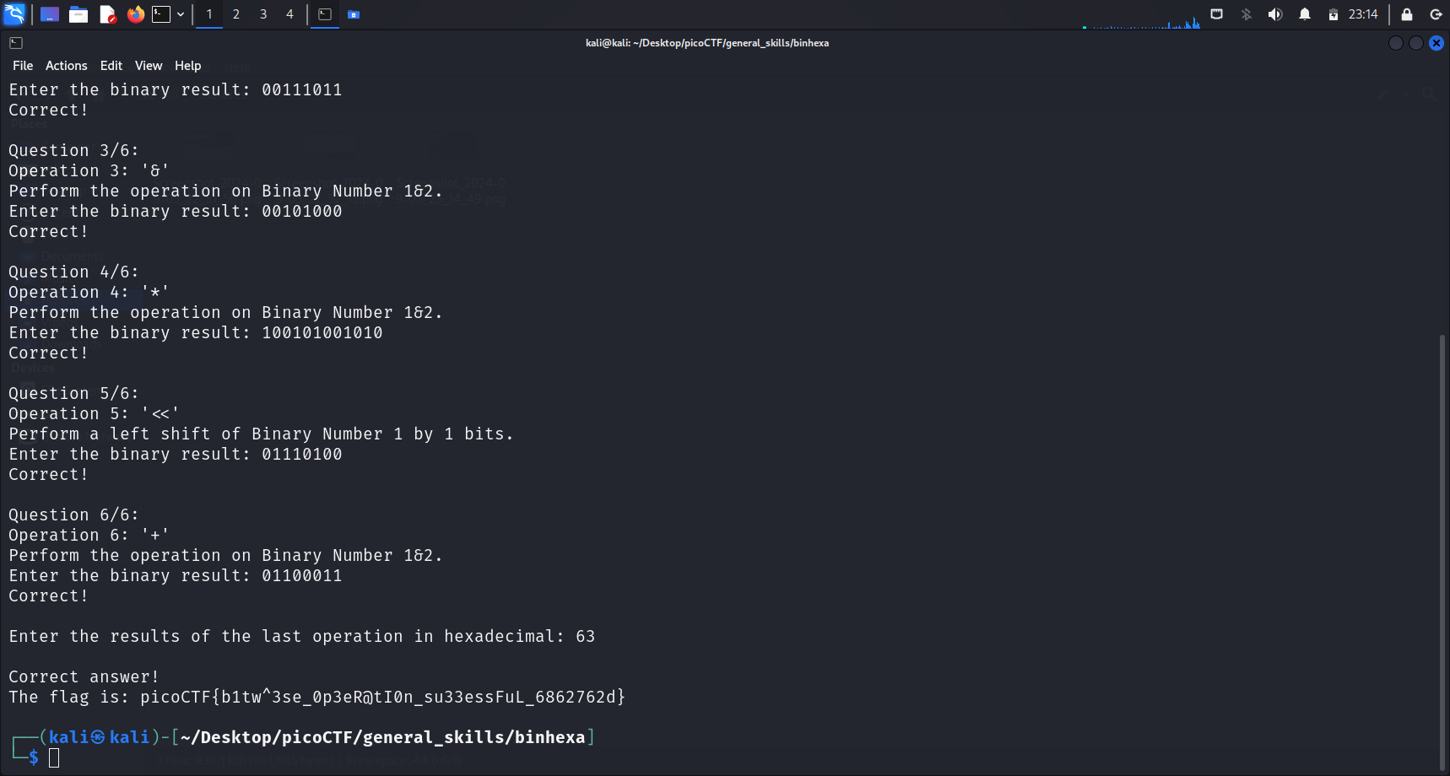Screen dimensions: 1450x776
Task: Open the Kali applications menu
Action: point(14,14)
